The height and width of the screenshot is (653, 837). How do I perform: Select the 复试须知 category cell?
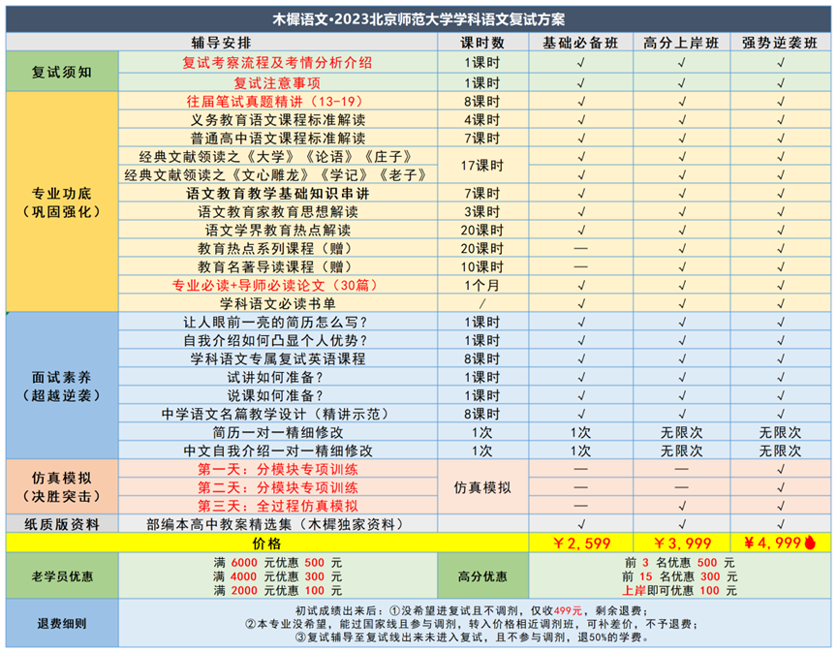point(62,72)
